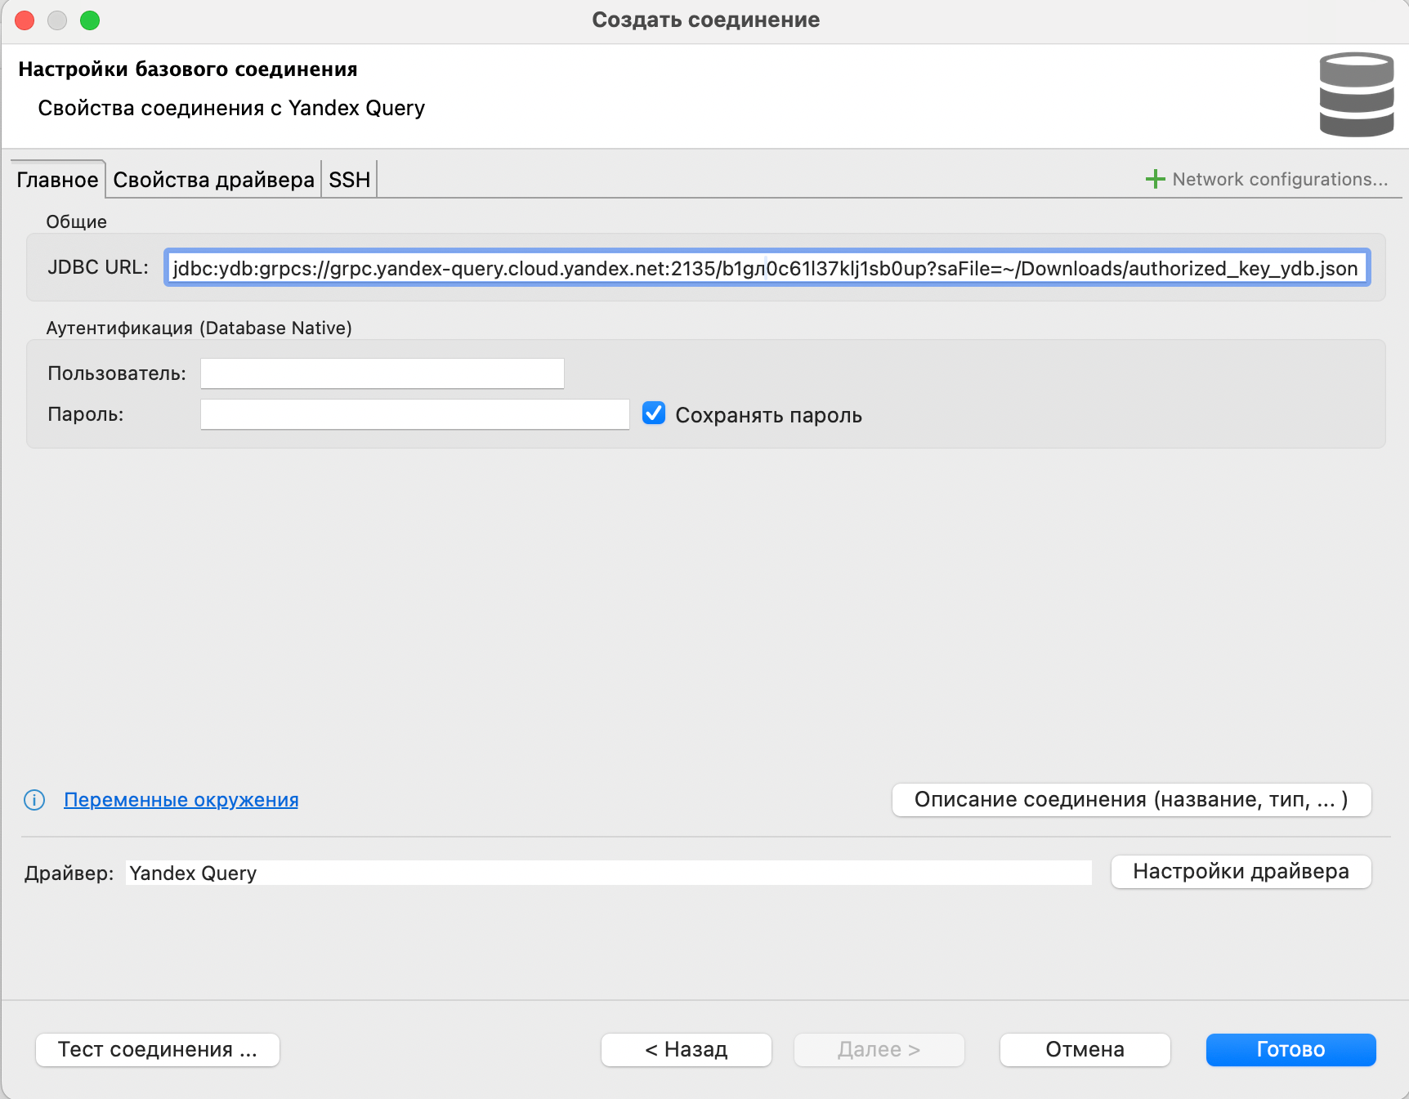Screen dimensions: 1409x1099
Task: Open the Свойства драйвера tab
Action: (213, 180)
